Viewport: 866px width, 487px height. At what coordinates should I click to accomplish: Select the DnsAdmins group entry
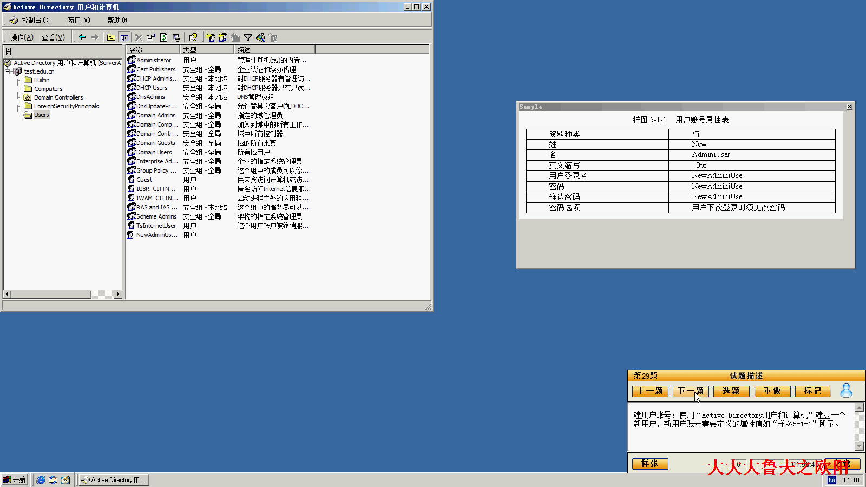(x=150, y=97)
